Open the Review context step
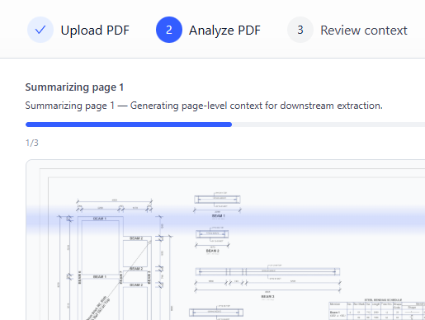 [x=364, y=31]
